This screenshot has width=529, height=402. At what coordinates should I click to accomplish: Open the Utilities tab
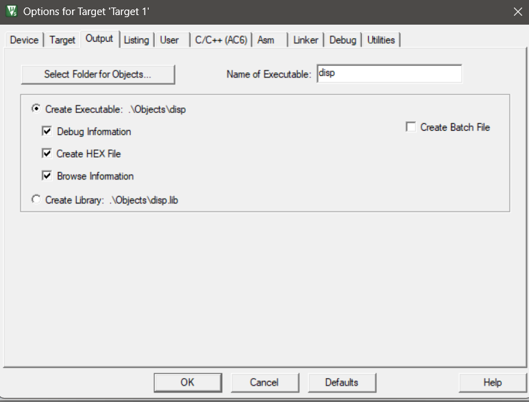[381, 40]
